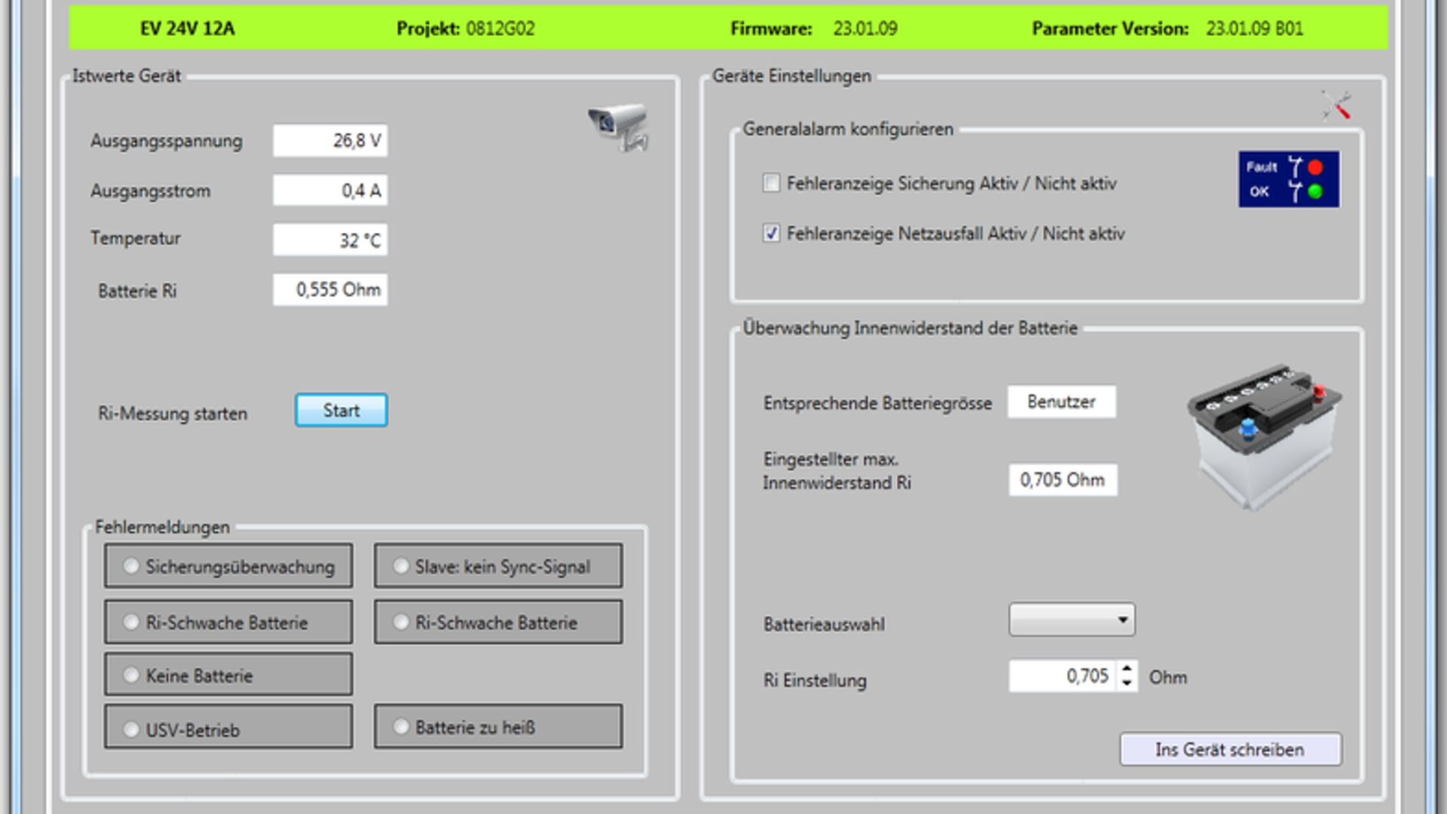This screenshot has height=814, width=1447.
Task: Click the Batterie Ri 0,555 Ohm field
Action: [330, 290]
